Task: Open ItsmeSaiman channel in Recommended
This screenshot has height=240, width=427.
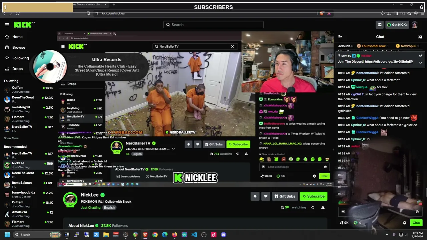Action: [x=28, y=185]
